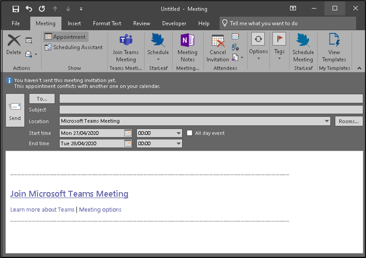
Task: Click the Start time date field
Action: (92, 133)
